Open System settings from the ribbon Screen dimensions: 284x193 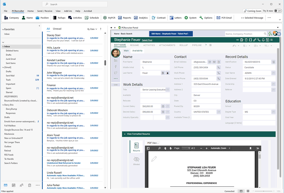(190, 18)
